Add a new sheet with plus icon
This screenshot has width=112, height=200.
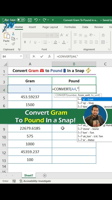click(45, 176)
